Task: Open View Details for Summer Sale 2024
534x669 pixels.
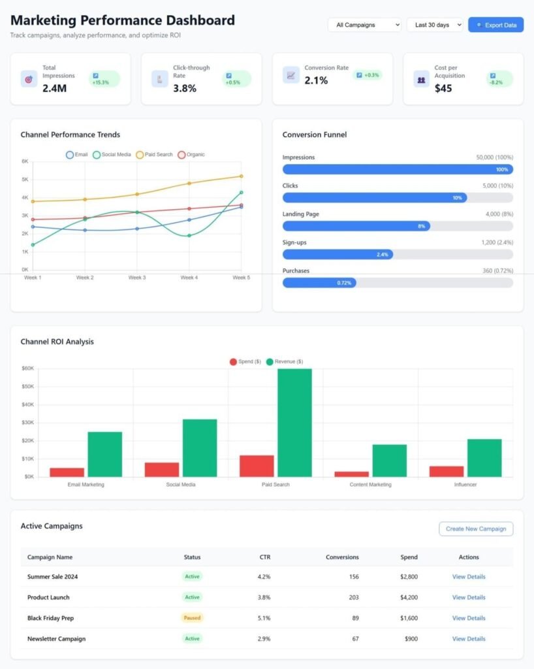Action: click(469, 577)
